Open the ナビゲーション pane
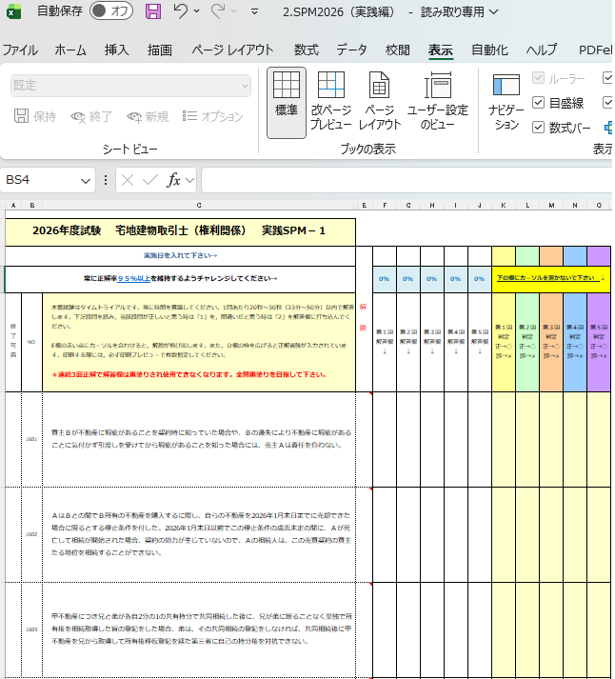 (x=506, y=103)
